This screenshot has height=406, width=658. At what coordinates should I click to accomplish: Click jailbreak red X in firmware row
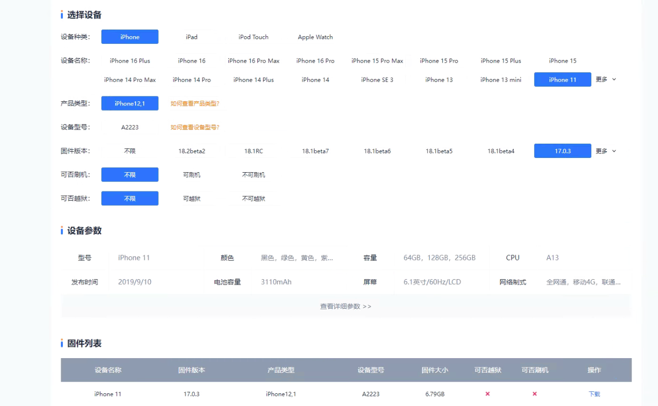click(x=488, y=394)
